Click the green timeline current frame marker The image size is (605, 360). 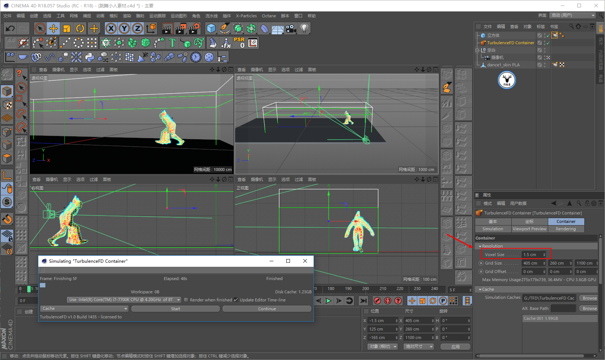pyautogui.click(x=29, y=289)
